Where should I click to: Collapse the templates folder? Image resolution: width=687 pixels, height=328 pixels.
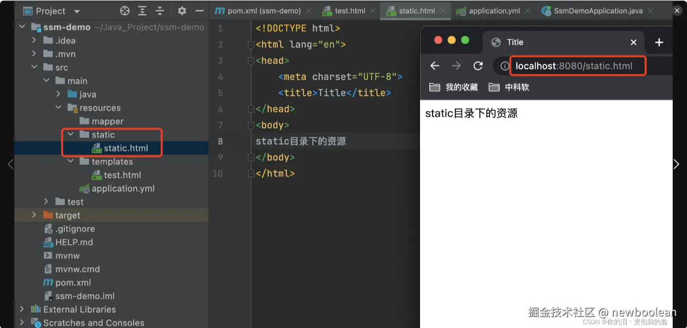click(x=71, y=162)
